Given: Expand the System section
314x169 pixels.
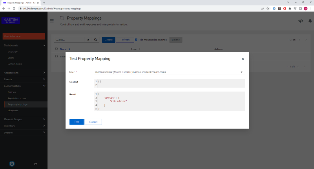Looking at the screenshot, I should 24,132.
